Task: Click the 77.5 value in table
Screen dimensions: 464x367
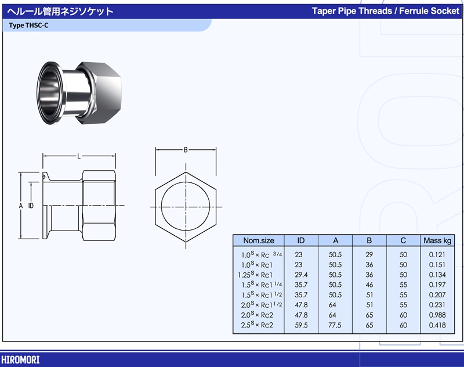Action: click(x=336, y=325)
